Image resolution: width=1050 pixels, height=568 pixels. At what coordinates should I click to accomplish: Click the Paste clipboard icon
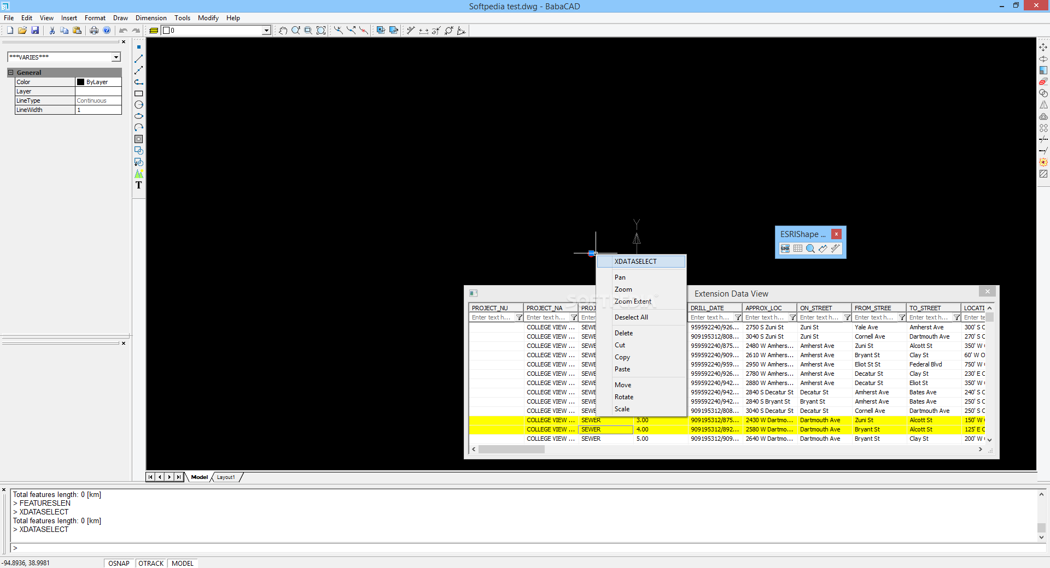pos(77,31)
